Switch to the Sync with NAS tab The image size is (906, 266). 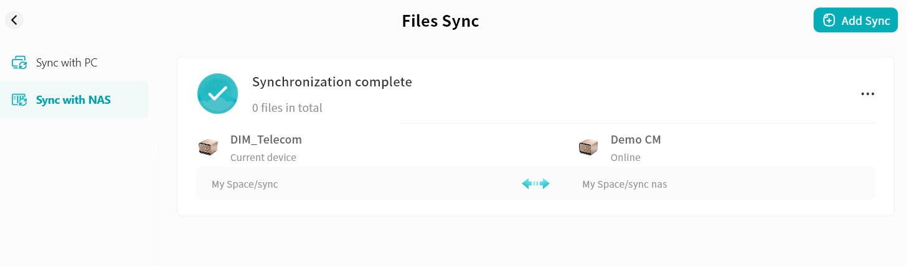click(73, 99)
